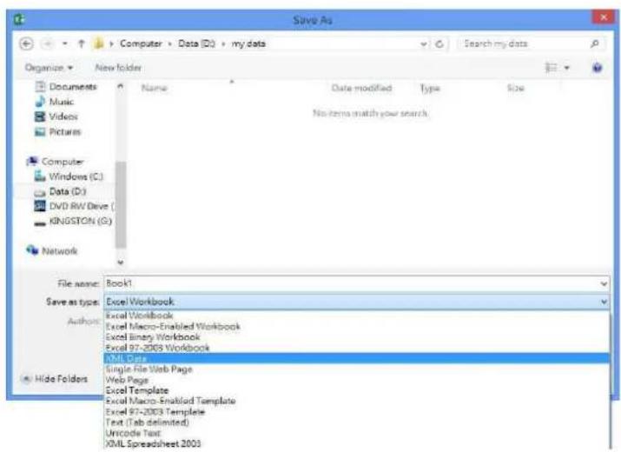Go up one folder level

pos(82,43)
